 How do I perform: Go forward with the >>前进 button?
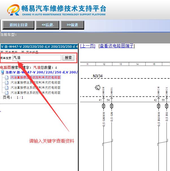(x=72, y=25)
